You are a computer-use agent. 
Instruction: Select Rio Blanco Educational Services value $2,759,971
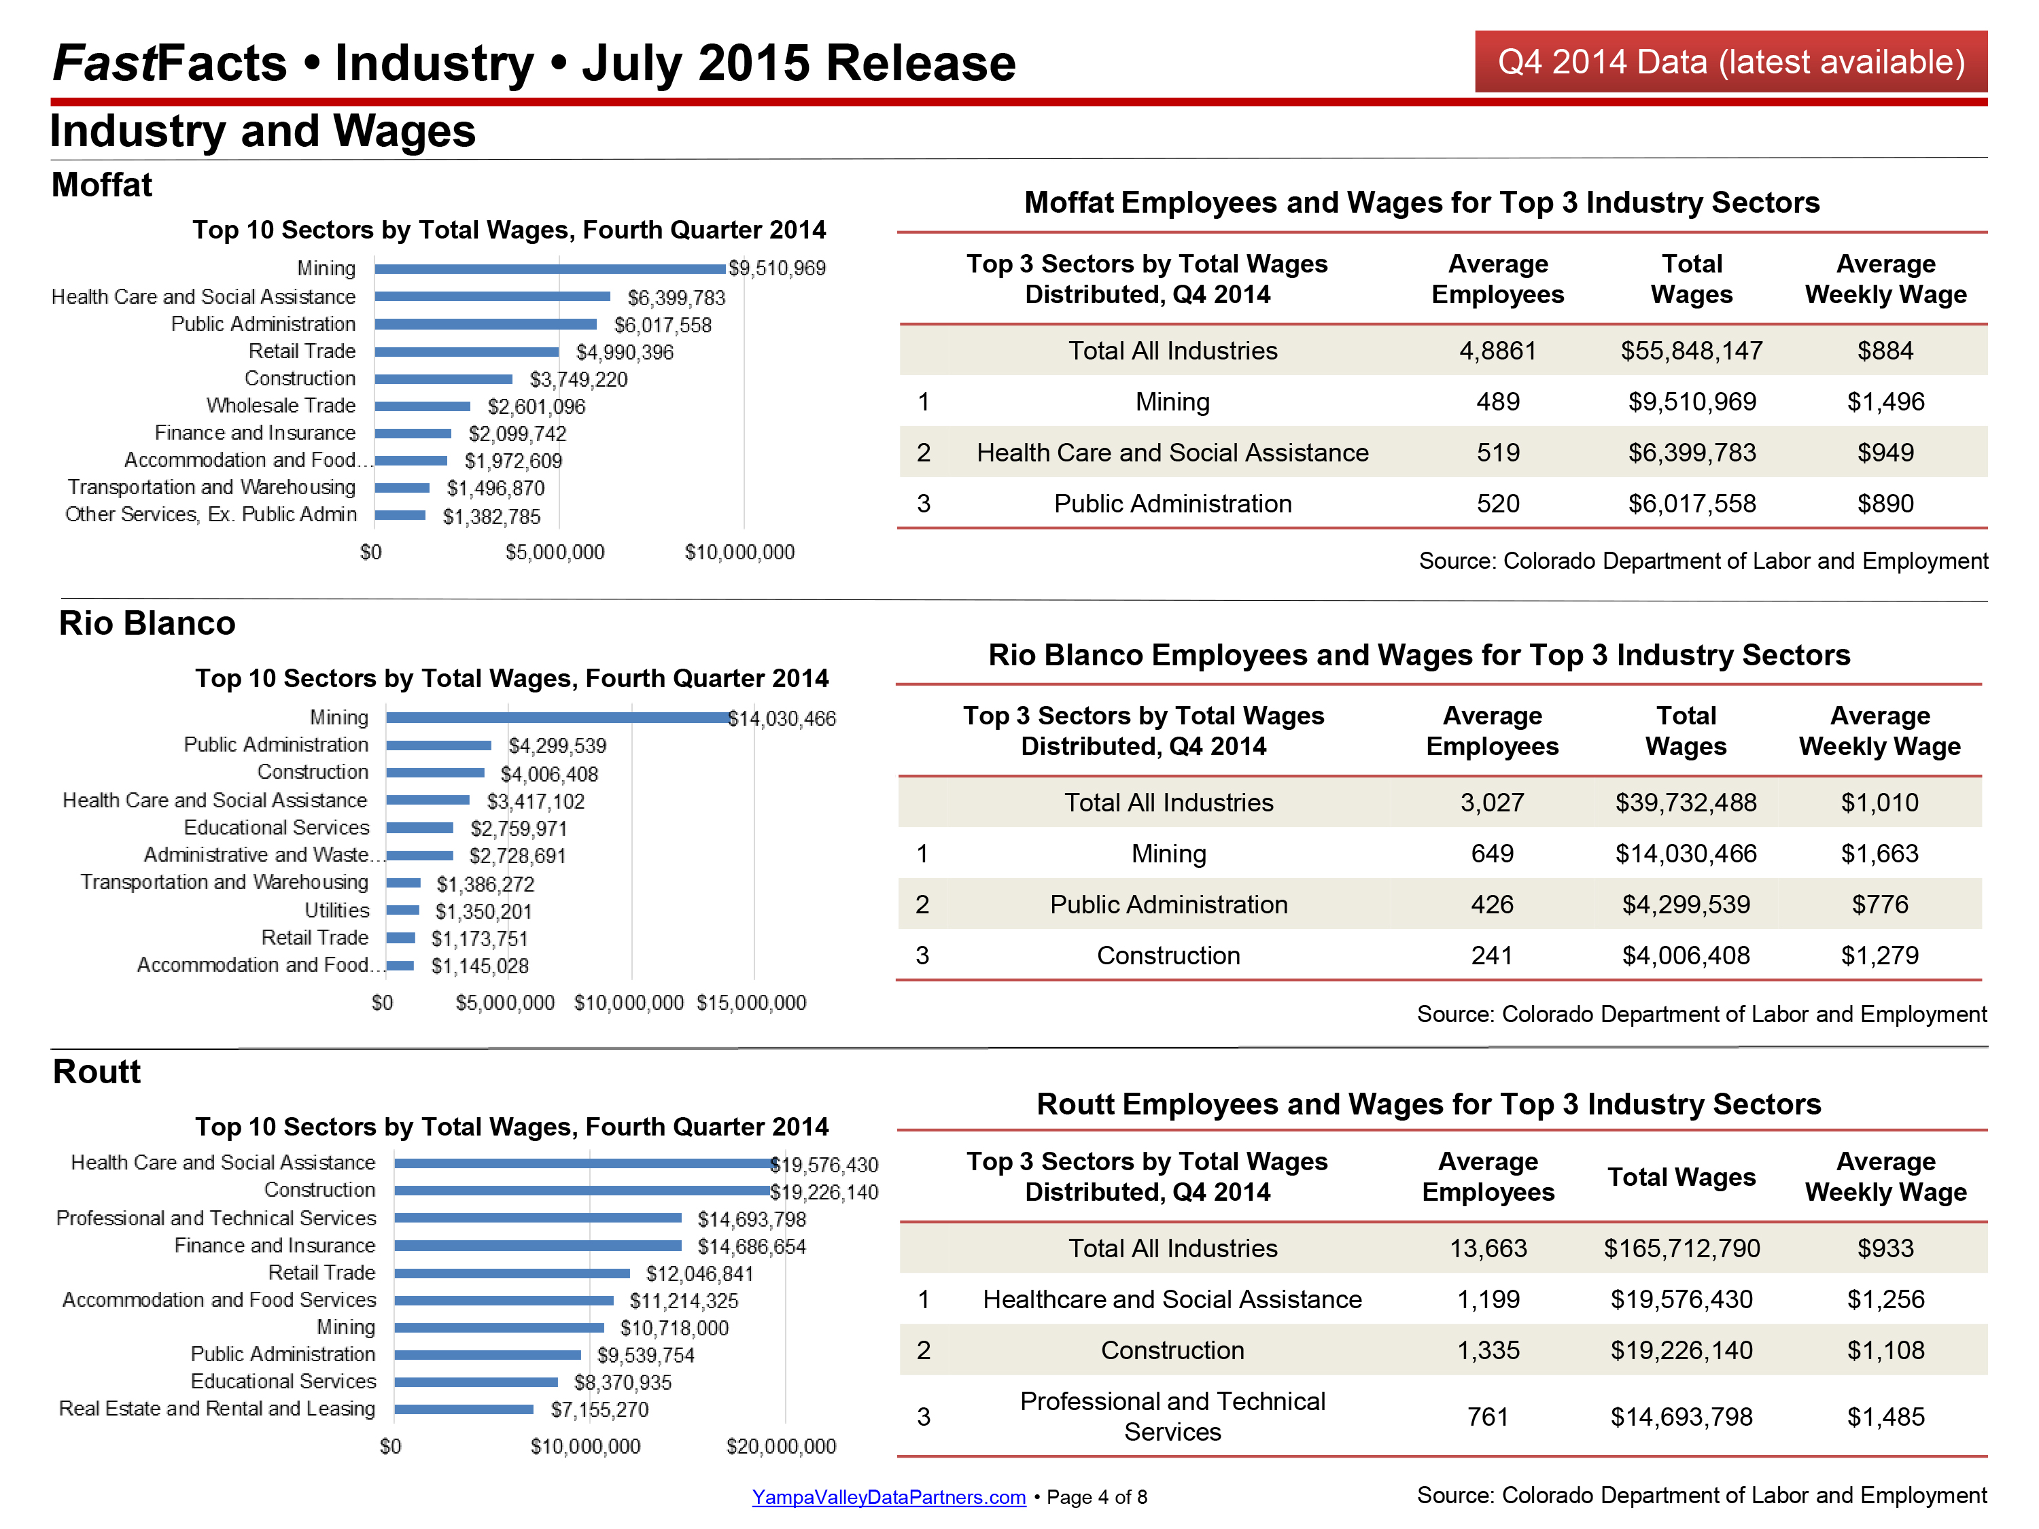tap(519, 828)
